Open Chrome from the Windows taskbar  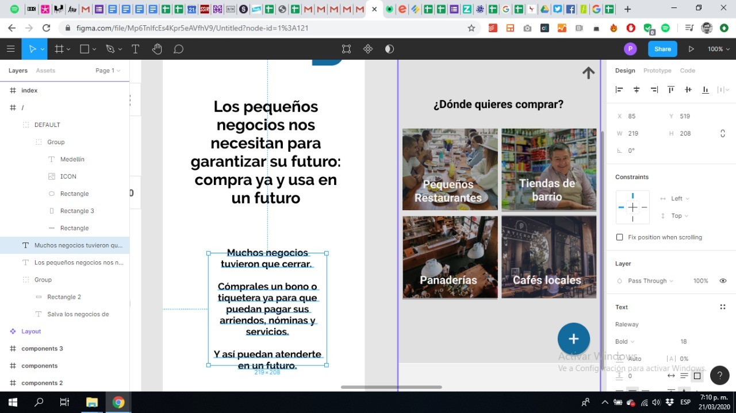pyautogui.click(x=118, y=402)
